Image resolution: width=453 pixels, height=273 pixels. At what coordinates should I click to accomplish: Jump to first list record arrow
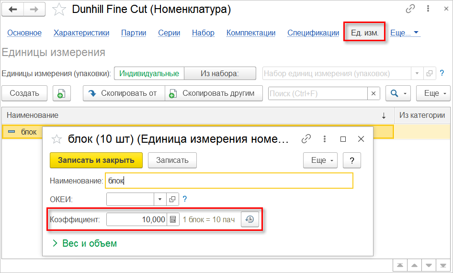pos(400,265)
